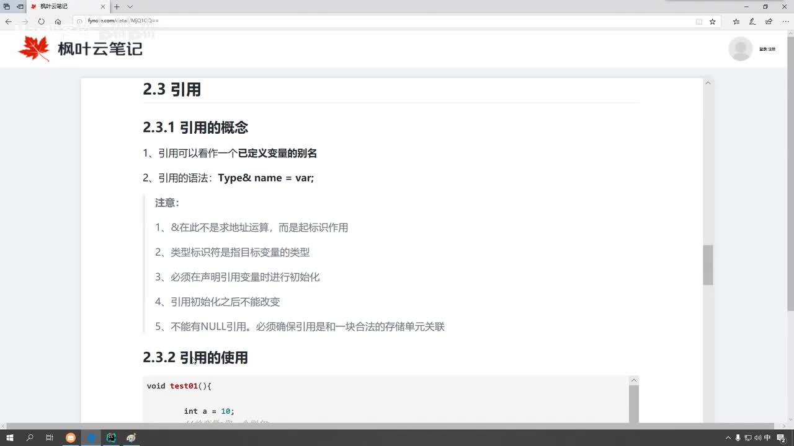Click the maple leaf site logo
The width and height of the screenshot is (794, 446).
tap(34, 48)
